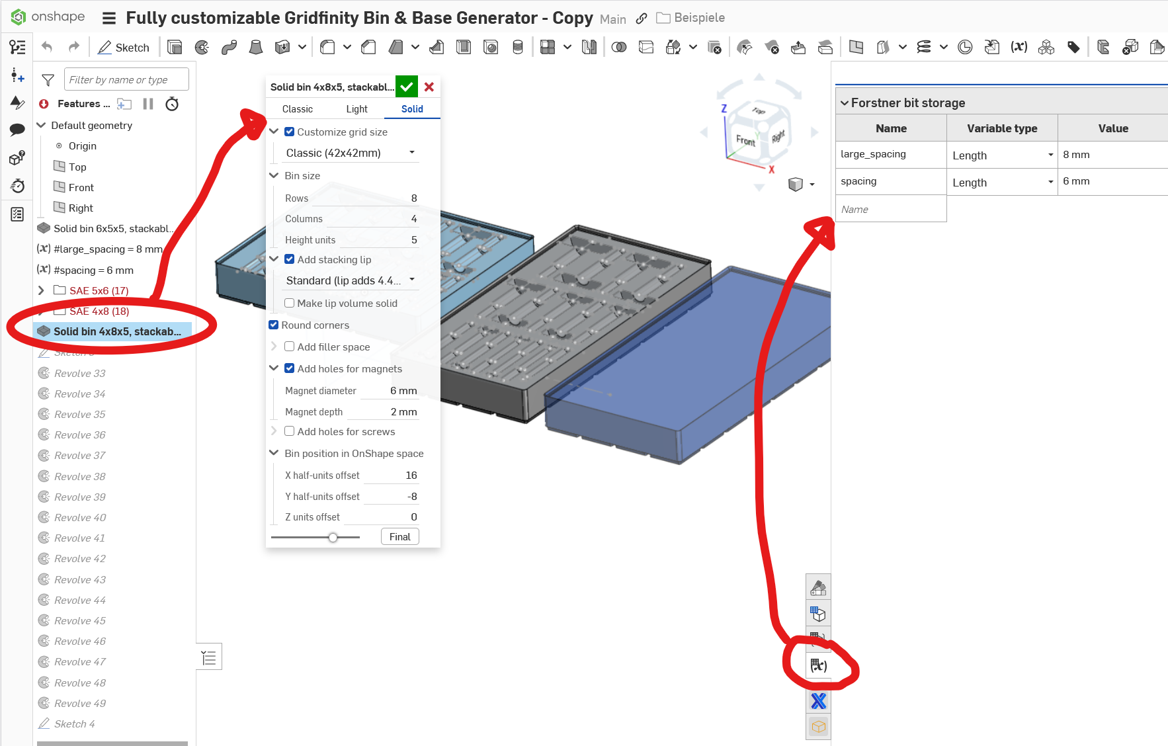Select the Linear pattern tool

click(548, 47)
